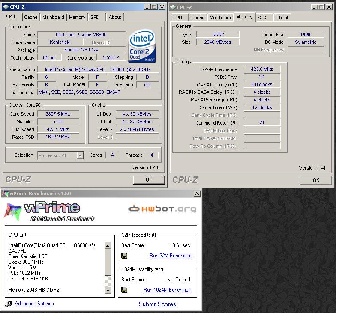Switch to Cache tab in left CPU-Z
Screen dimensions: 360x313
pyautogui.click(x=30, y=17)
